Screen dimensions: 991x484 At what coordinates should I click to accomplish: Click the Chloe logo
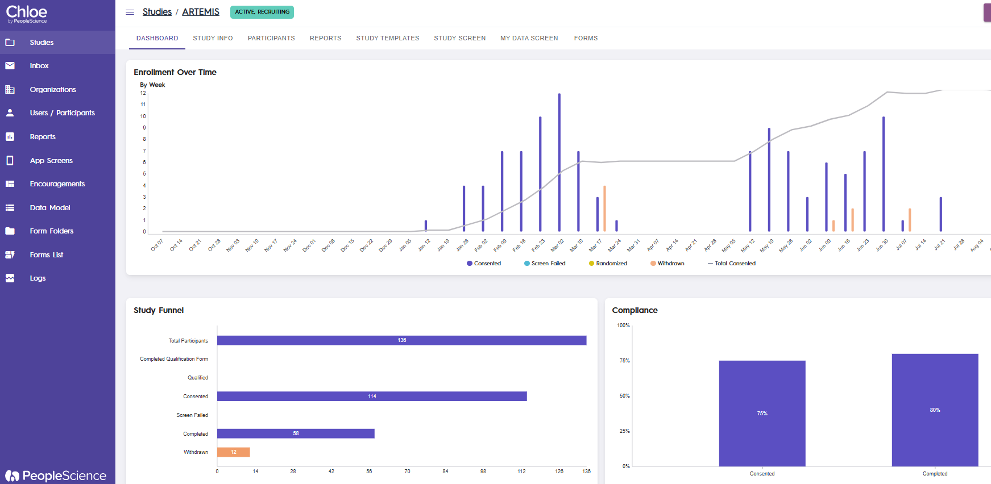pos(27,14)
